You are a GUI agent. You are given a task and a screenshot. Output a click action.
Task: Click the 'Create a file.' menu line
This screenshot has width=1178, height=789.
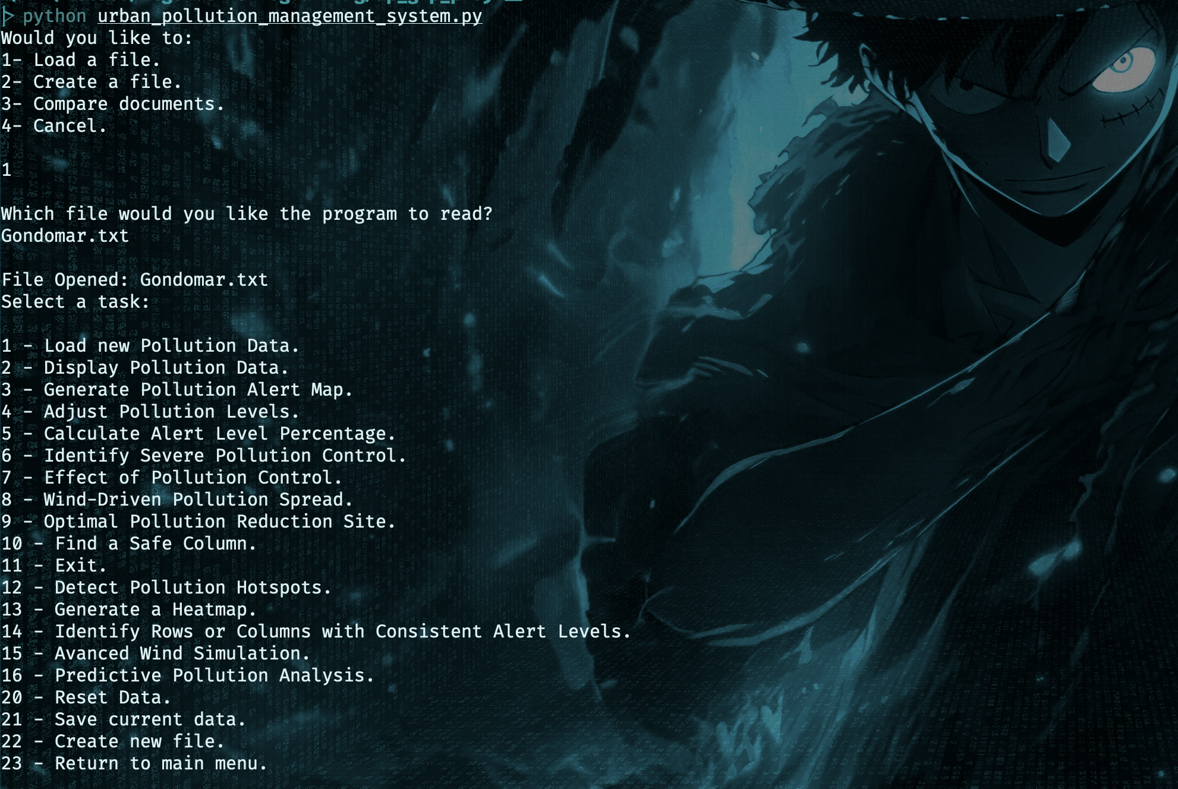[92, 82]
